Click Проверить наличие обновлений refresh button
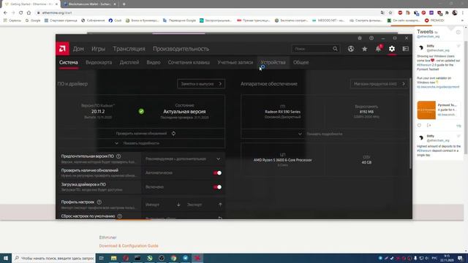Screen dimensions: 468x263 click(x=173, y=133)
